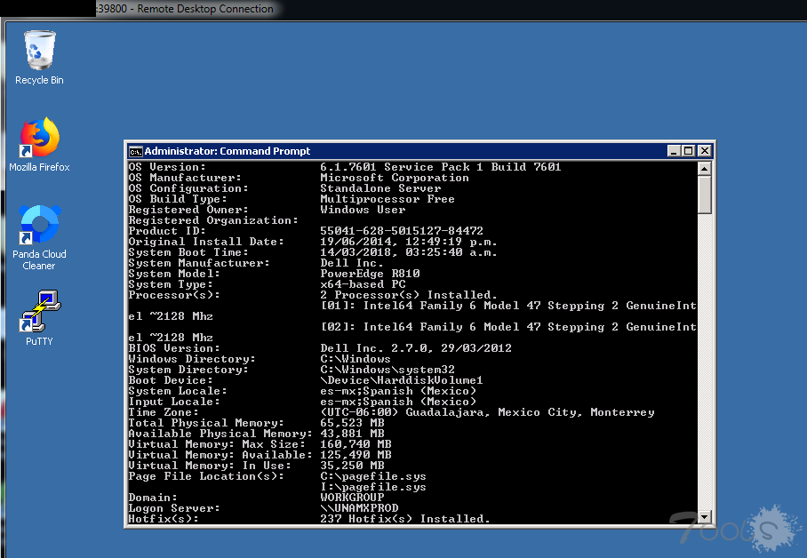Screen dimensions: 807x558
Task: Click the Input Locale value 'es-mx;Spanish (Mexico)'
Action: 398,402
